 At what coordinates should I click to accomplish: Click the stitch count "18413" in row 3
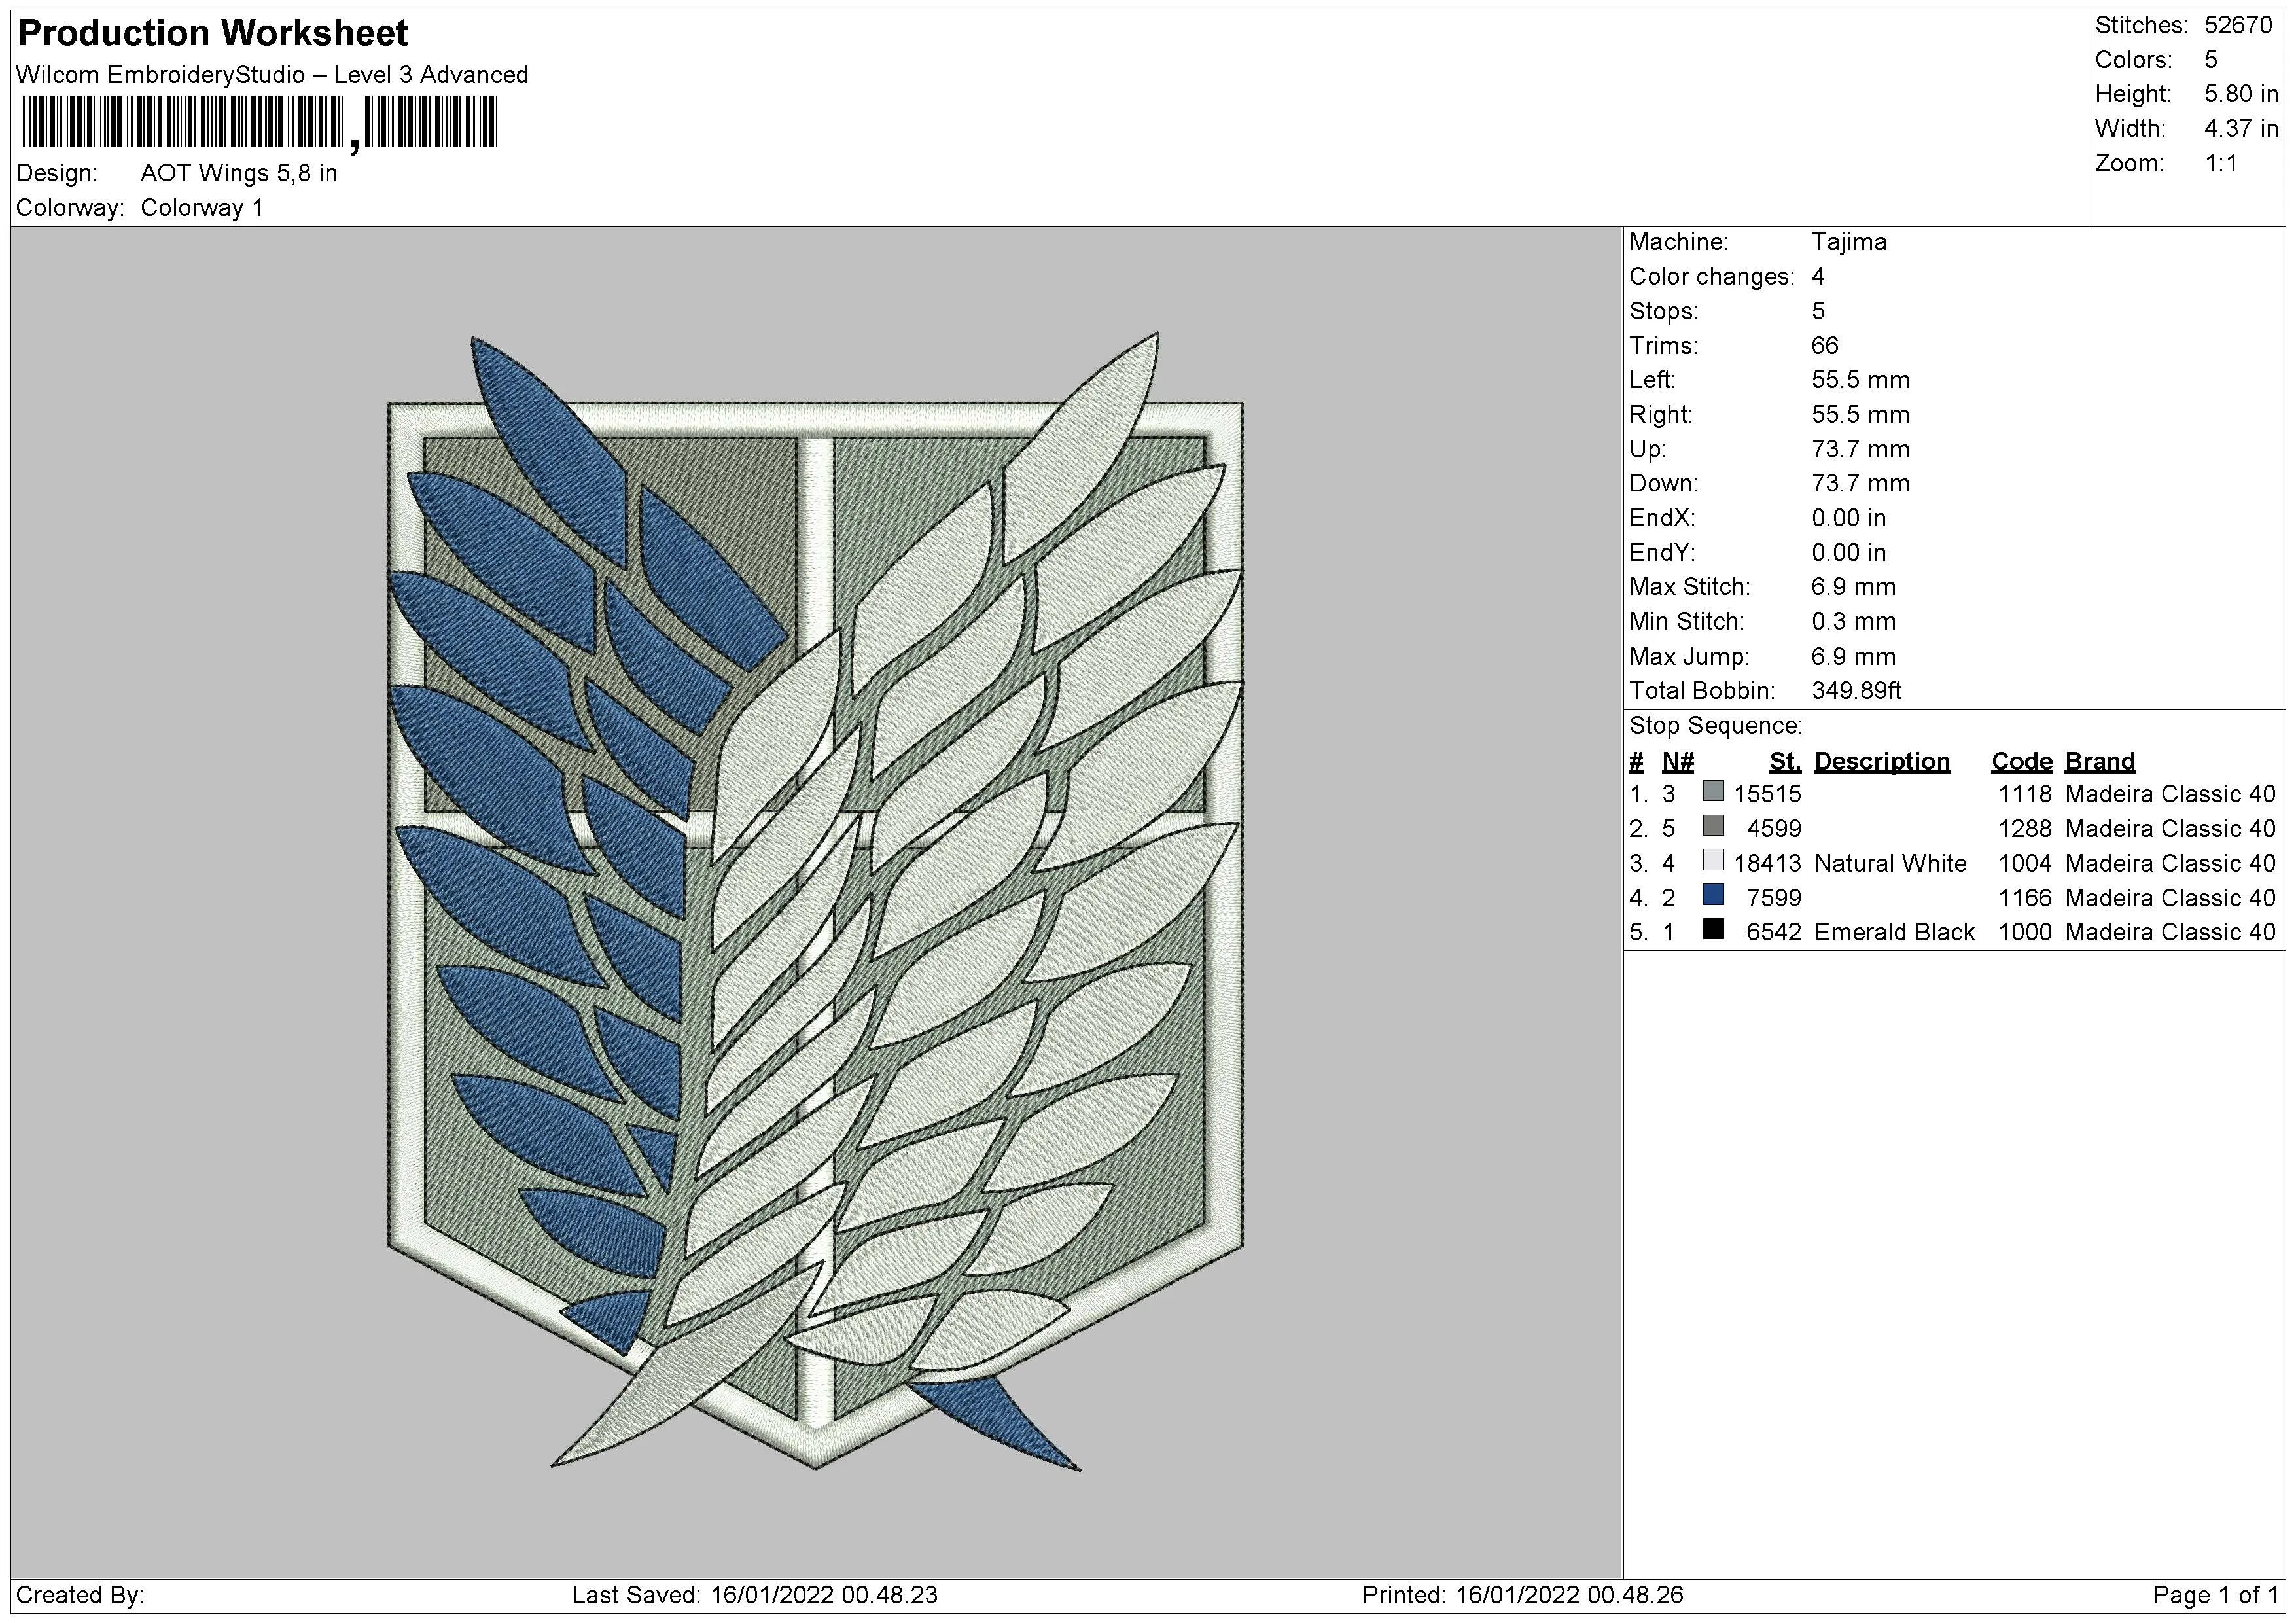point(1767,863)
